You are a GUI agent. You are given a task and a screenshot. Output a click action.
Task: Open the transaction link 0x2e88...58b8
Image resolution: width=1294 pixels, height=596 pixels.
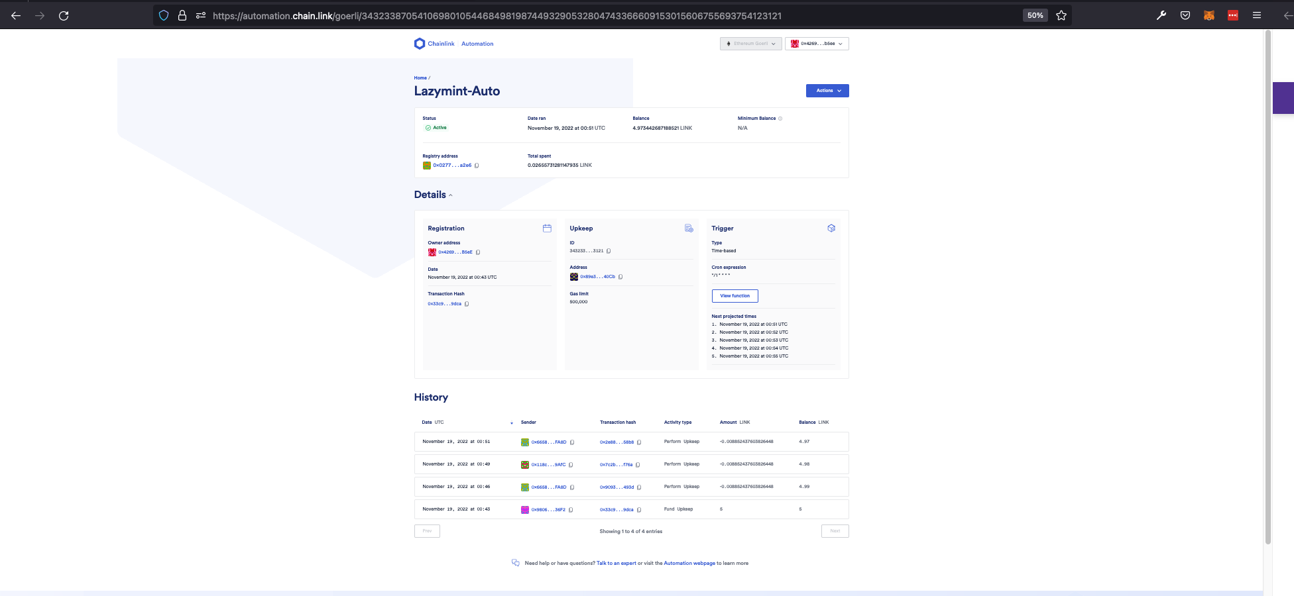coord(617,442)
